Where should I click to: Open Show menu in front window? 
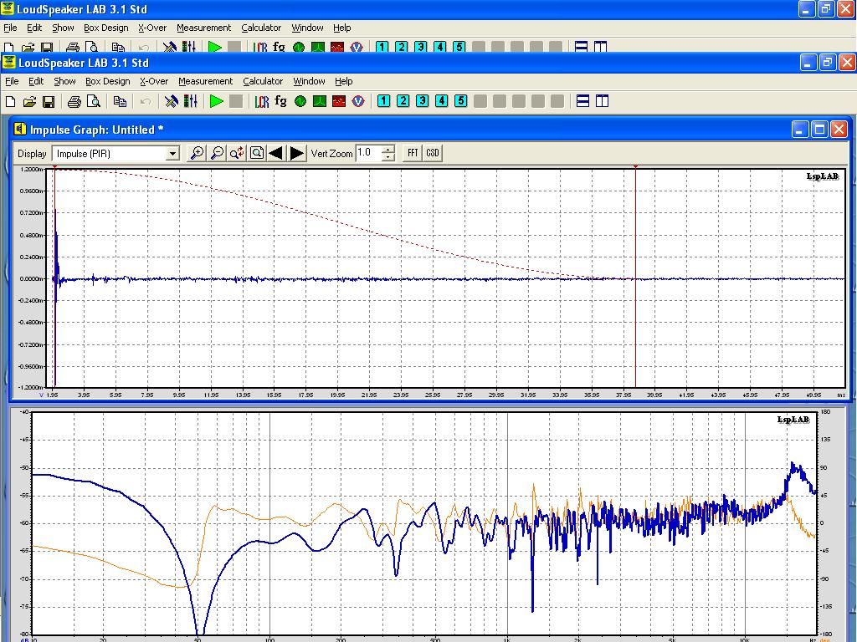pyautogui.click(x=64, y=81)
